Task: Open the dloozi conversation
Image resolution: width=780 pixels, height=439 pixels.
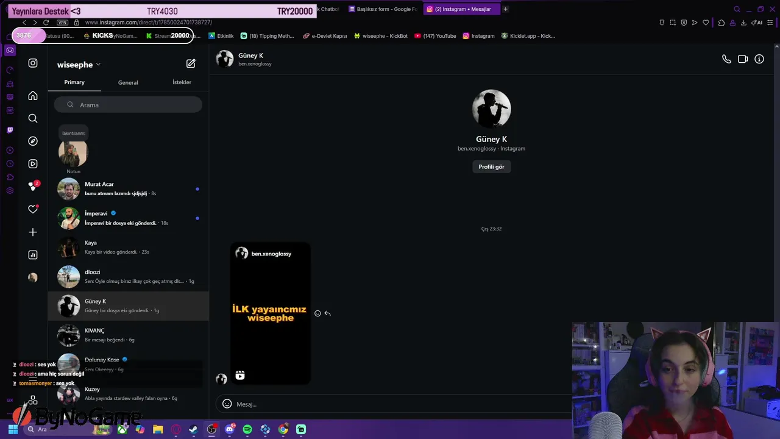Action: tap(128, 276)
